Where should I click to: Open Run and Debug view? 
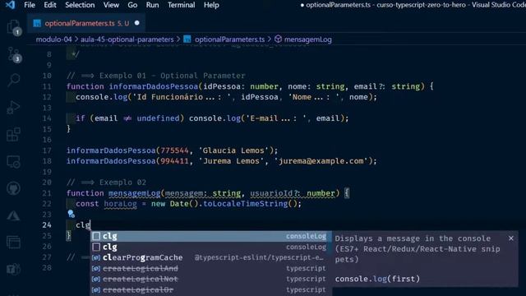13,108
